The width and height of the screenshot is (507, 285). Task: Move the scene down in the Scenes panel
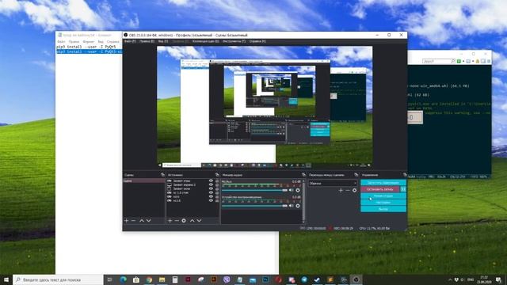(149, 221)
